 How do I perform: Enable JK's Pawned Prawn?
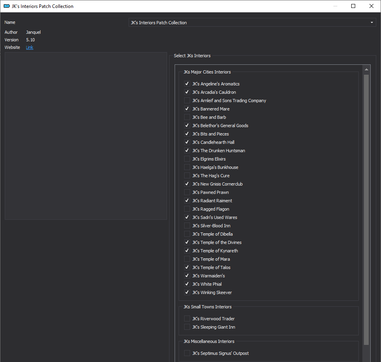pyautogui.click(x=187, y=192)
